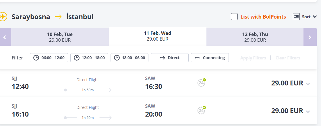
Task: Click Clear Filters
Action: pyautogui.click(x=288, y=58)
